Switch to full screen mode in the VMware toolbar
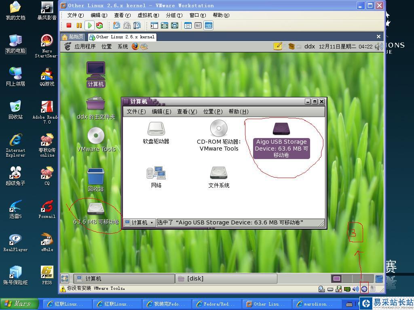The image size is (414, 310). click(x=175, y=25)
